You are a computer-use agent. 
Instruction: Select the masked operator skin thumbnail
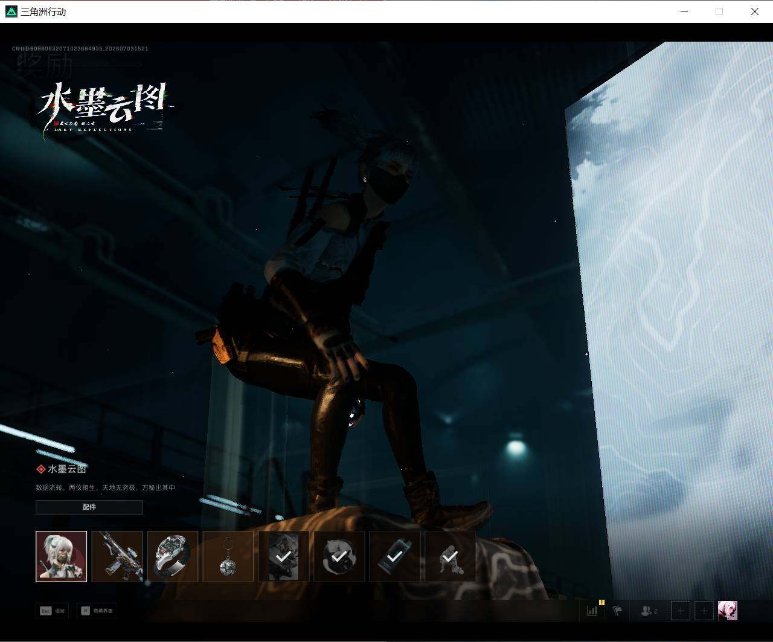coord(61,556)
